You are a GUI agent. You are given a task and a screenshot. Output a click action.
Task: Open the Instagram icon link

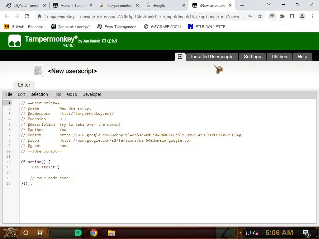[x=115, y=41]
